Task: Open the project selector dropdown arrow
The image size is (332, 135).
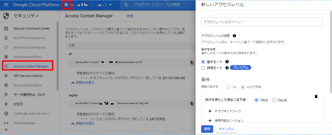Action: coord(110,5)
